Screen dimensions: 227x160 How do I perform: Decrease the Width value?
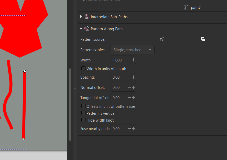tap(129, 60)
